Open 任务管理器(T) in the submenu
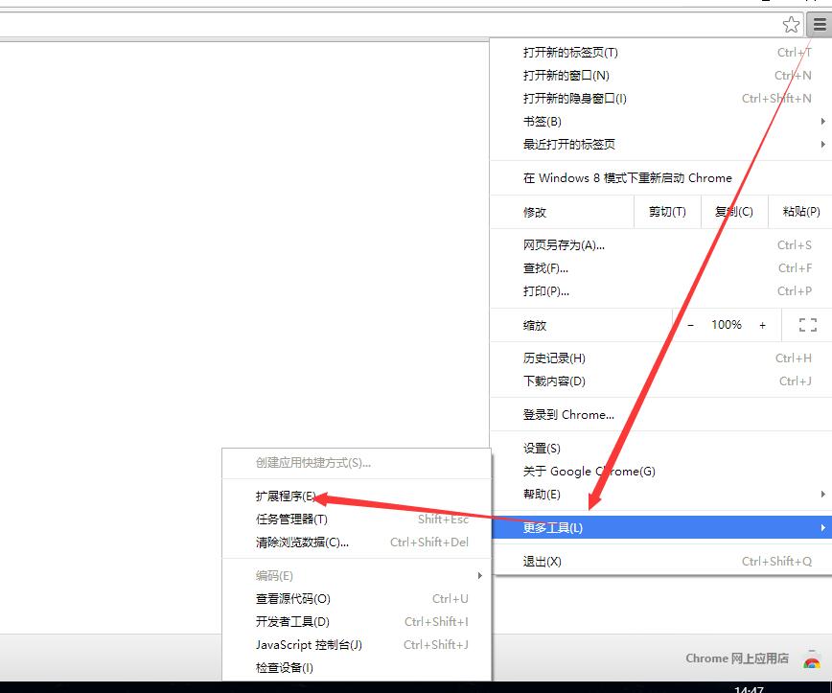This screenshot has height=693, width=832. point(357,519)
